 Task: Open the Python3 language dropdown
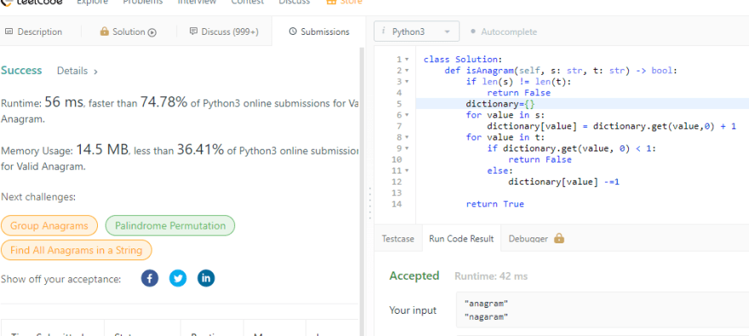(x=416, y=31)
